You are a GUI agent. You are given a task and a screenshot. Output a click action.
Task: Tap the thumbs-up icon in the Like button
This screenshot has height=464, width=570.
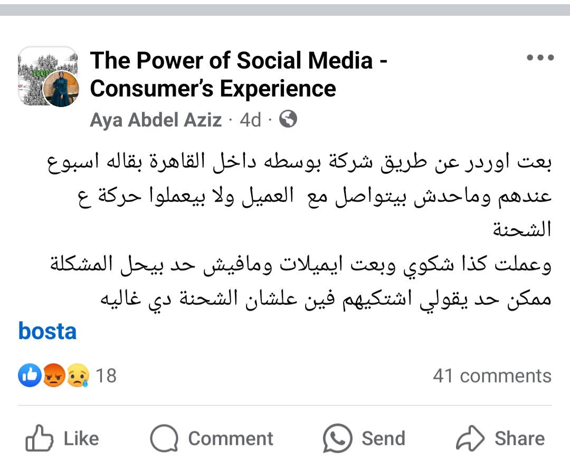click(x=40, y=438)
